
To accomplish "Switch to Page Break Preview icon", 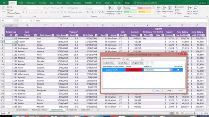I will tap(182, 113).
